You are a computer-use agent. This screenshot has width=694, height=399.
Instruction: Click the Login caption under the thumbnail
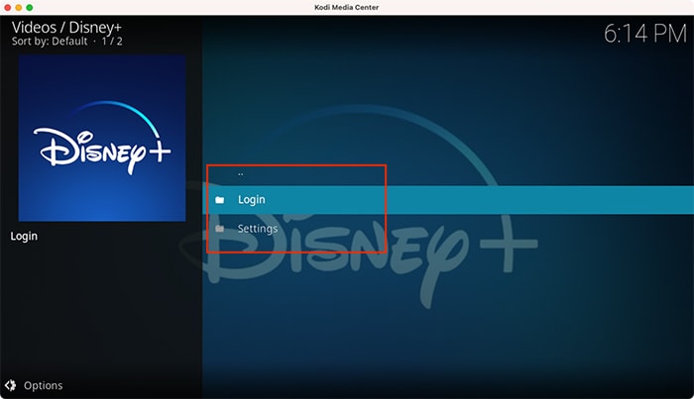click(x=24, y=236)
